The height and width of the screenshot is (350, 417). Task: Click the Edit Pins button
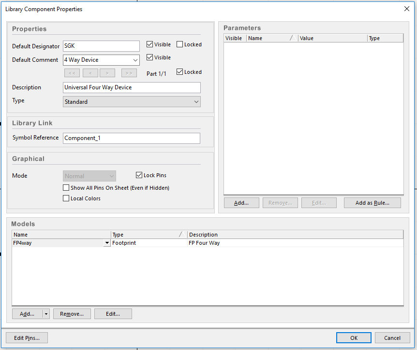27,338
